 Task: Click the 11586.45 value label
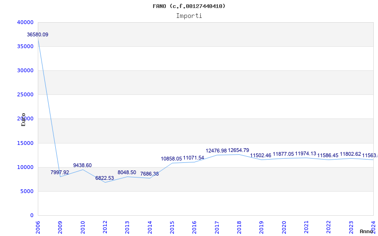327,156
